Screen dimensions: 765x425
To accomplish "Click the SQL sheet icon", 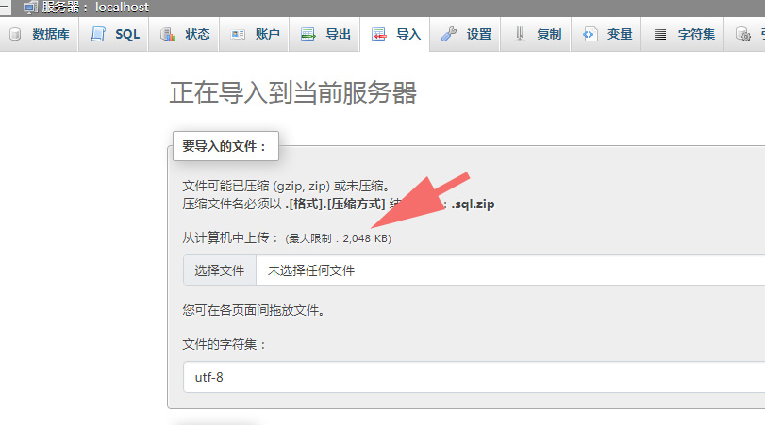I will (x=98, y=34).
